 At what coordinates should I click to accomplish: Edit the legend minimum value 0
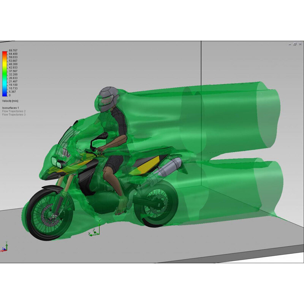pyautogui.click(x=10, y=95)
